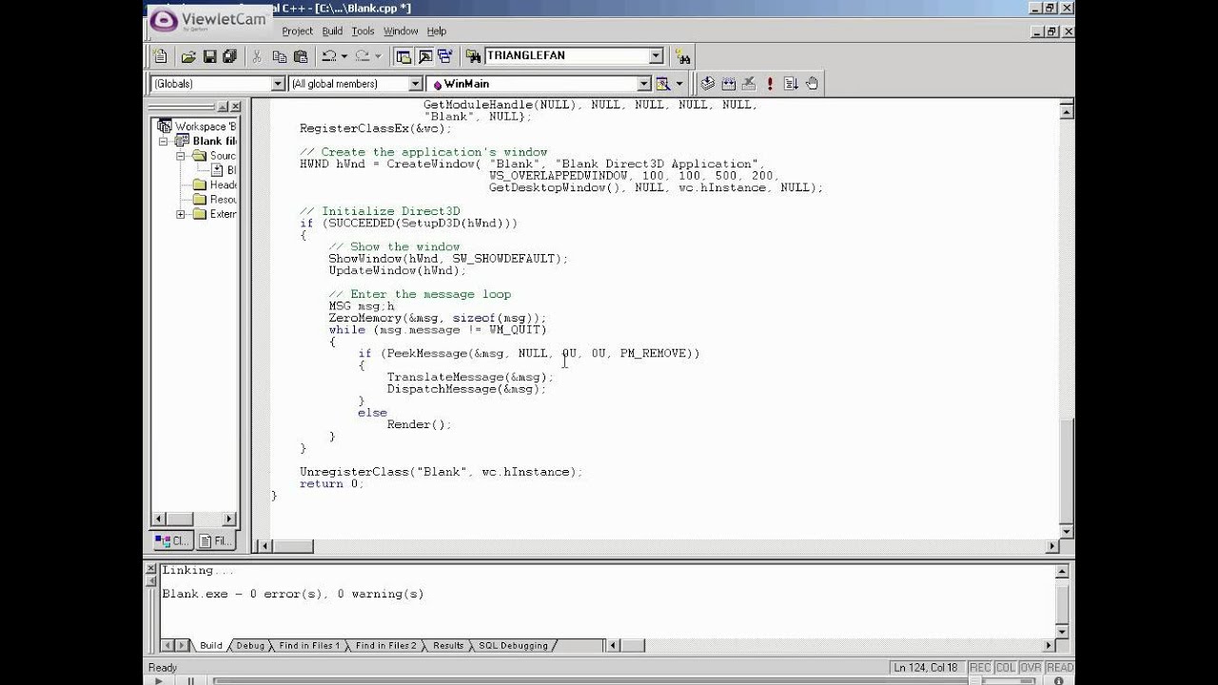This screenshot has width=1218, height=685.
Task: Click the Stop Build icon
Action: (x=749, y=84)
